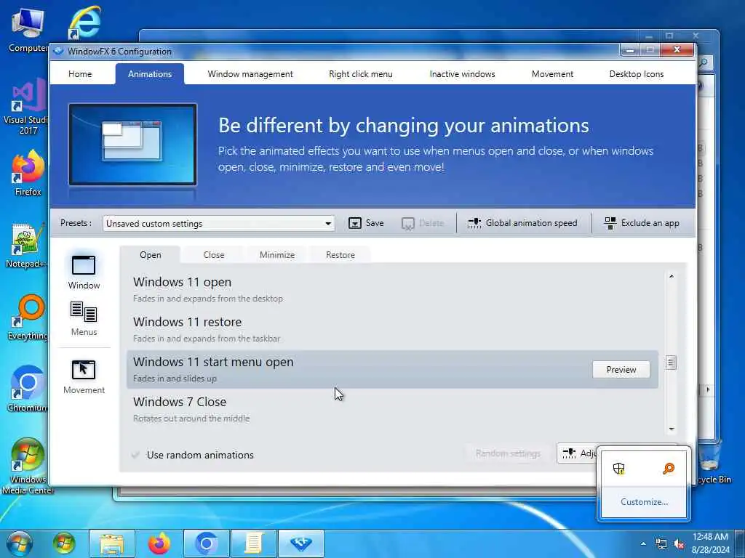Select the Chromium desktop shortcut
The width and height of the screenshot is (745, 558).
[27, 389]
